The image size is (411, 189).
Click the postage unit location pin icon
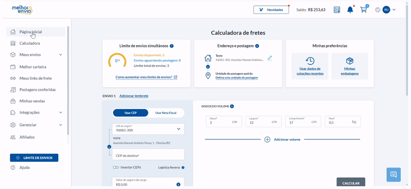[208, 76]
